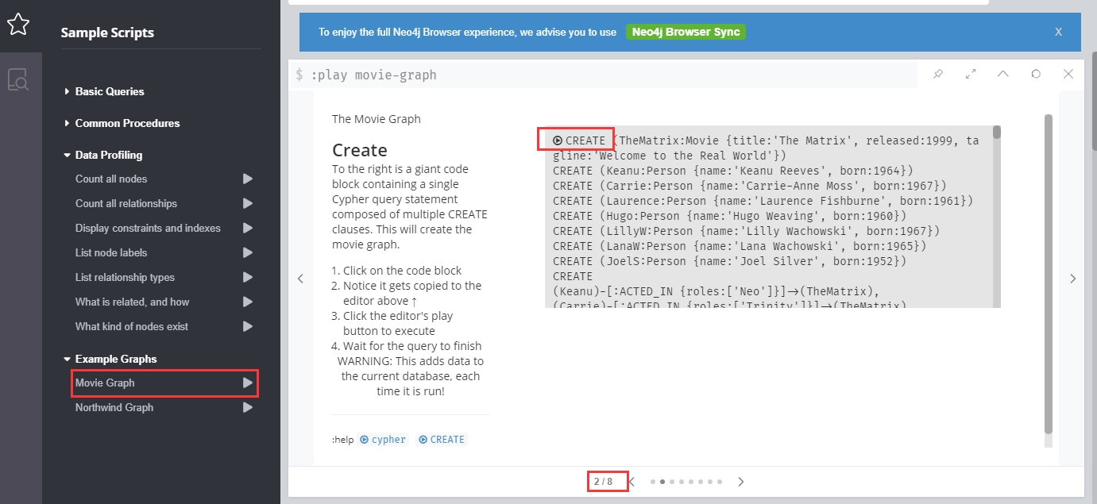
Task: Expand the Basic Queries folder
Action: click(x=109, y=91)
